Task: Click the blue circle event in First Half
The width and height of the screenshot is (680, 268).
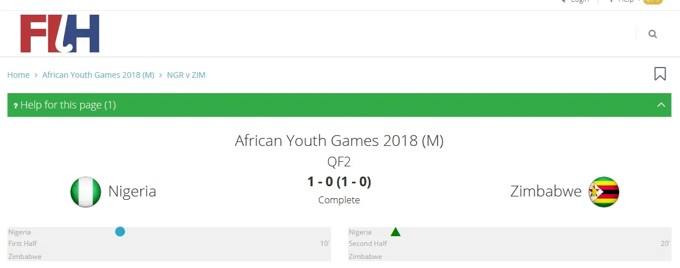Action: click(x=120, y=232)
